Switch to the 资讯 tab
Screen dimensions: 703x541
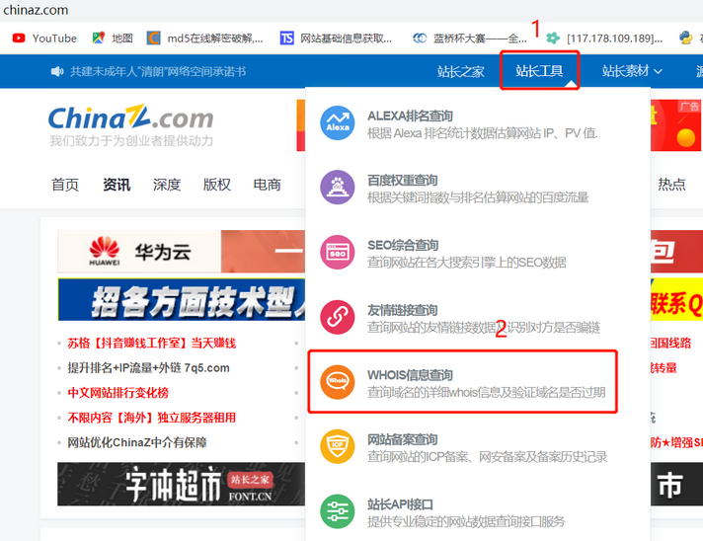[117, 185]
